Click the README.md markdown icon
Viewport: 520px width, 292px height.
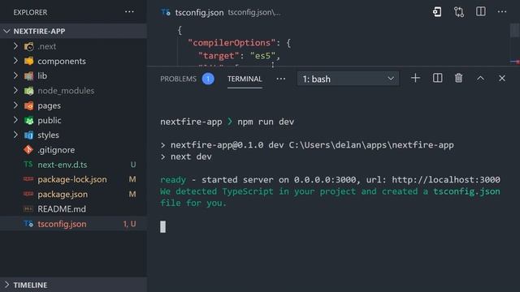pyautogui.click(x=28, y=209)
